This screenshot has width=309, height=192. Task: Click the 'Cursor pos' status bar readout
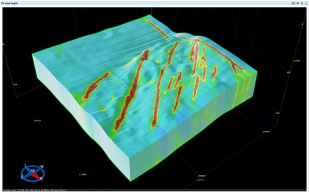pyautogui.click(x=35, y=190)
